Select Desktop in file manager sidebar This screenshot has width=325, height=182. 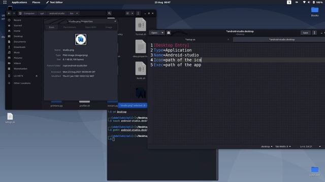[x=18, y=36]
